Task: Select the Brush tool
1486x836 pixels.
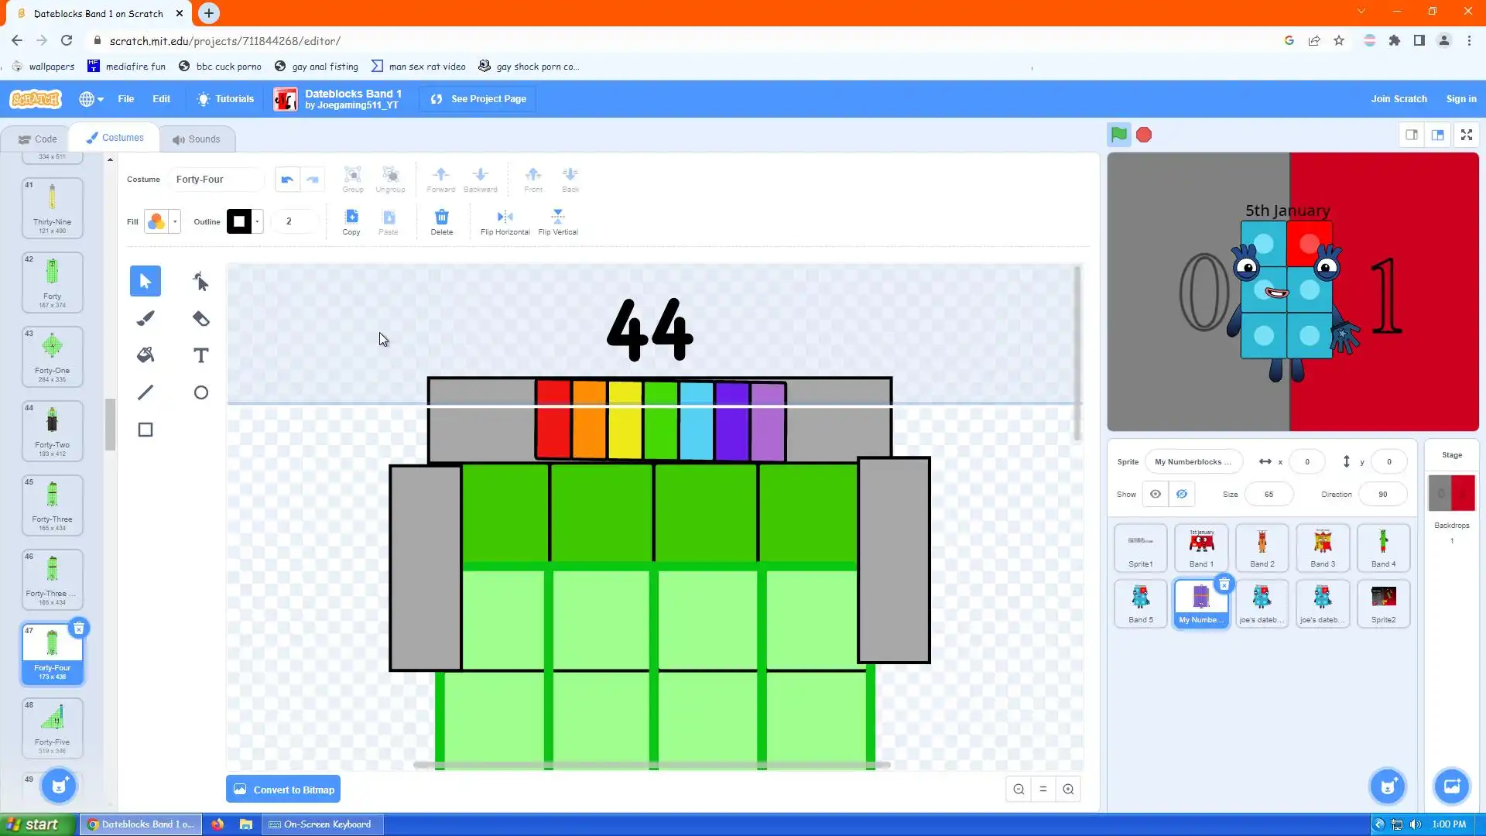Action: (146, 318)
